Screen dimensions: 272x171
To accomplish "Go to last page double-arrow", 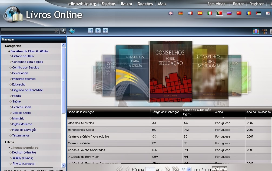I will (175, 169).
